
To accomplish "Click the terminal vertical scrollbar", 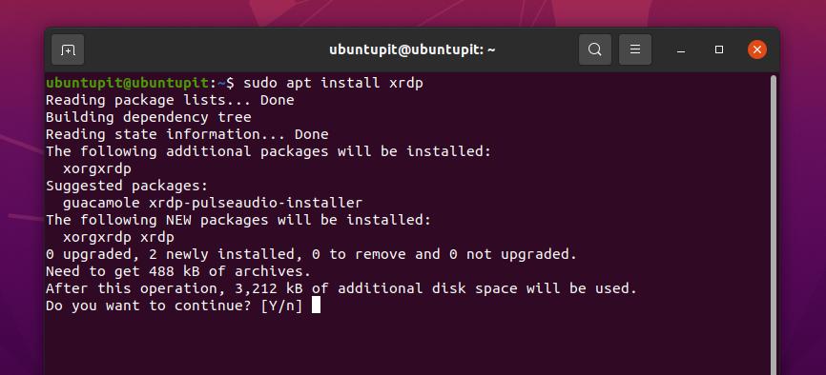I will coord(774,226).
